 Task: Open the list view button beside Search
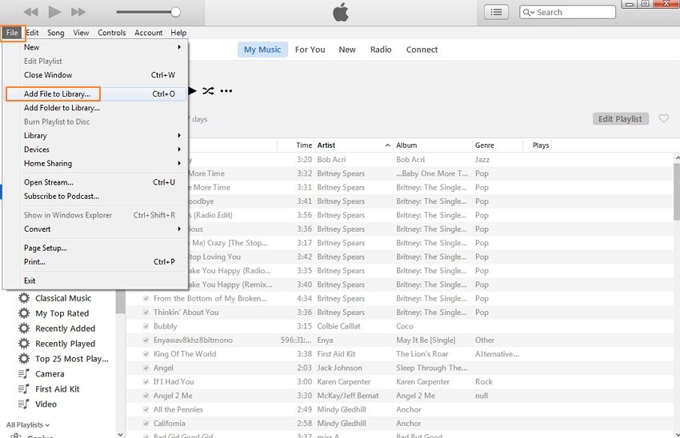(496, 12)
